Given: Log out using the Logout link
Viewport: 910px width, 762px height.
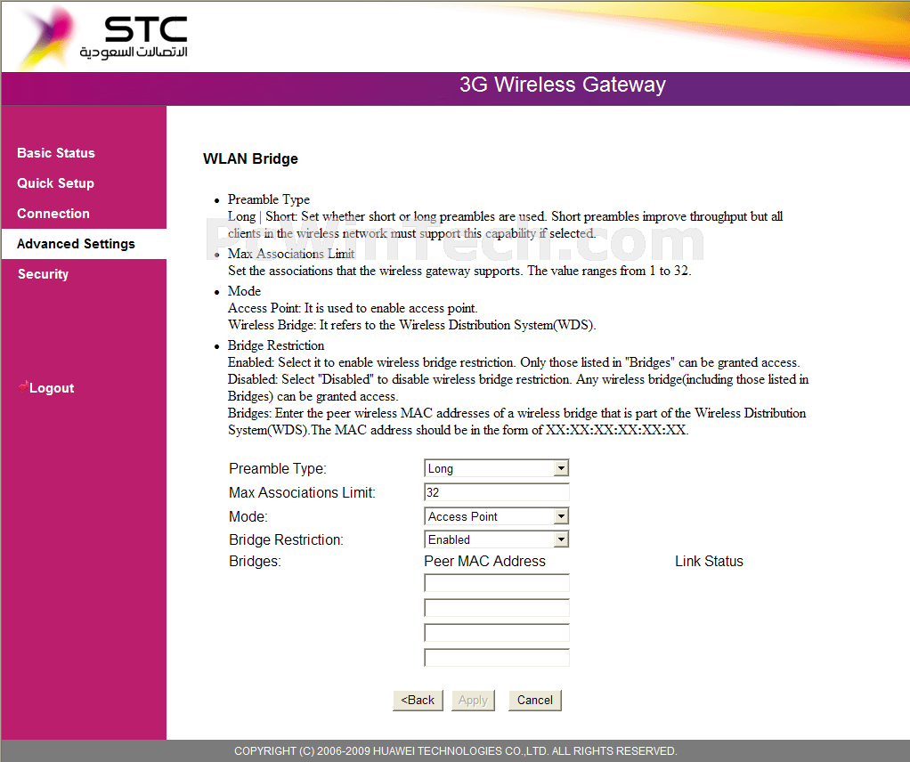Looking at the screenshot, I should [46, 387].
